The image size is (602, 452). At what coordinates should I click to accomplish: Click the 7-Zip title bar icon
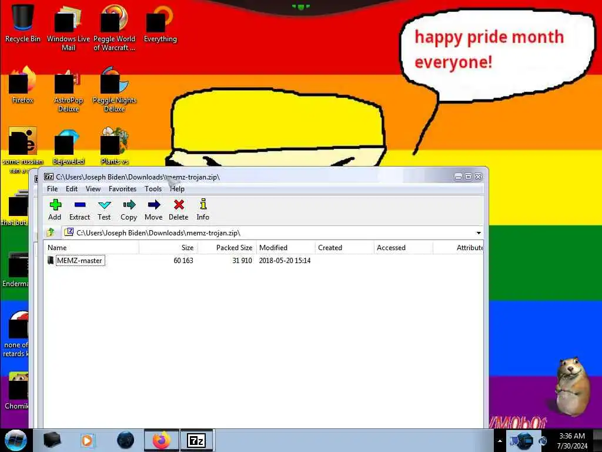[x=49, y=177]
